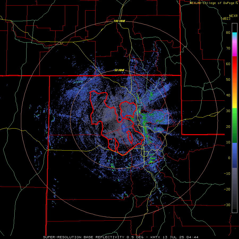Image resolution: width=239 pixels, height=239 pixels.
Task: Click the -20 value on the color scale
Action: [x=227, y=189]
